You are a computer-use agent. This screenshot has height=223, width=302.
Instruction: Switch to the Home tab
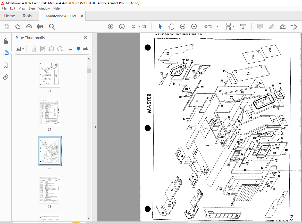point(10,16)
